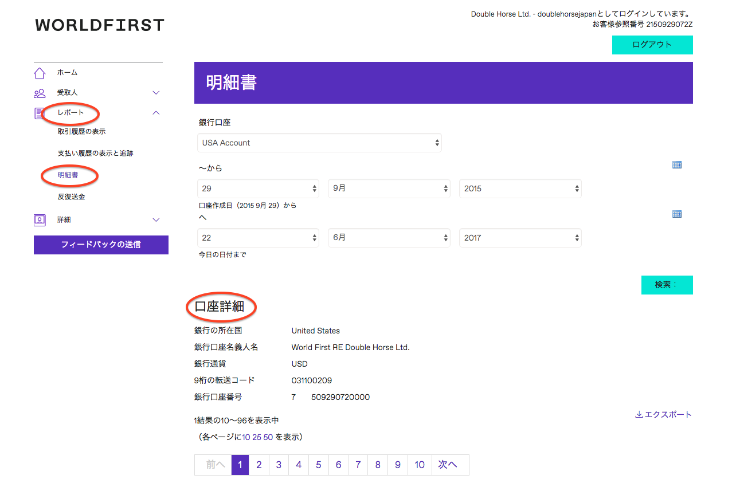Screen dimensions: 736x483
Task: Go to page 8 of results
Action: click(378, 465)
